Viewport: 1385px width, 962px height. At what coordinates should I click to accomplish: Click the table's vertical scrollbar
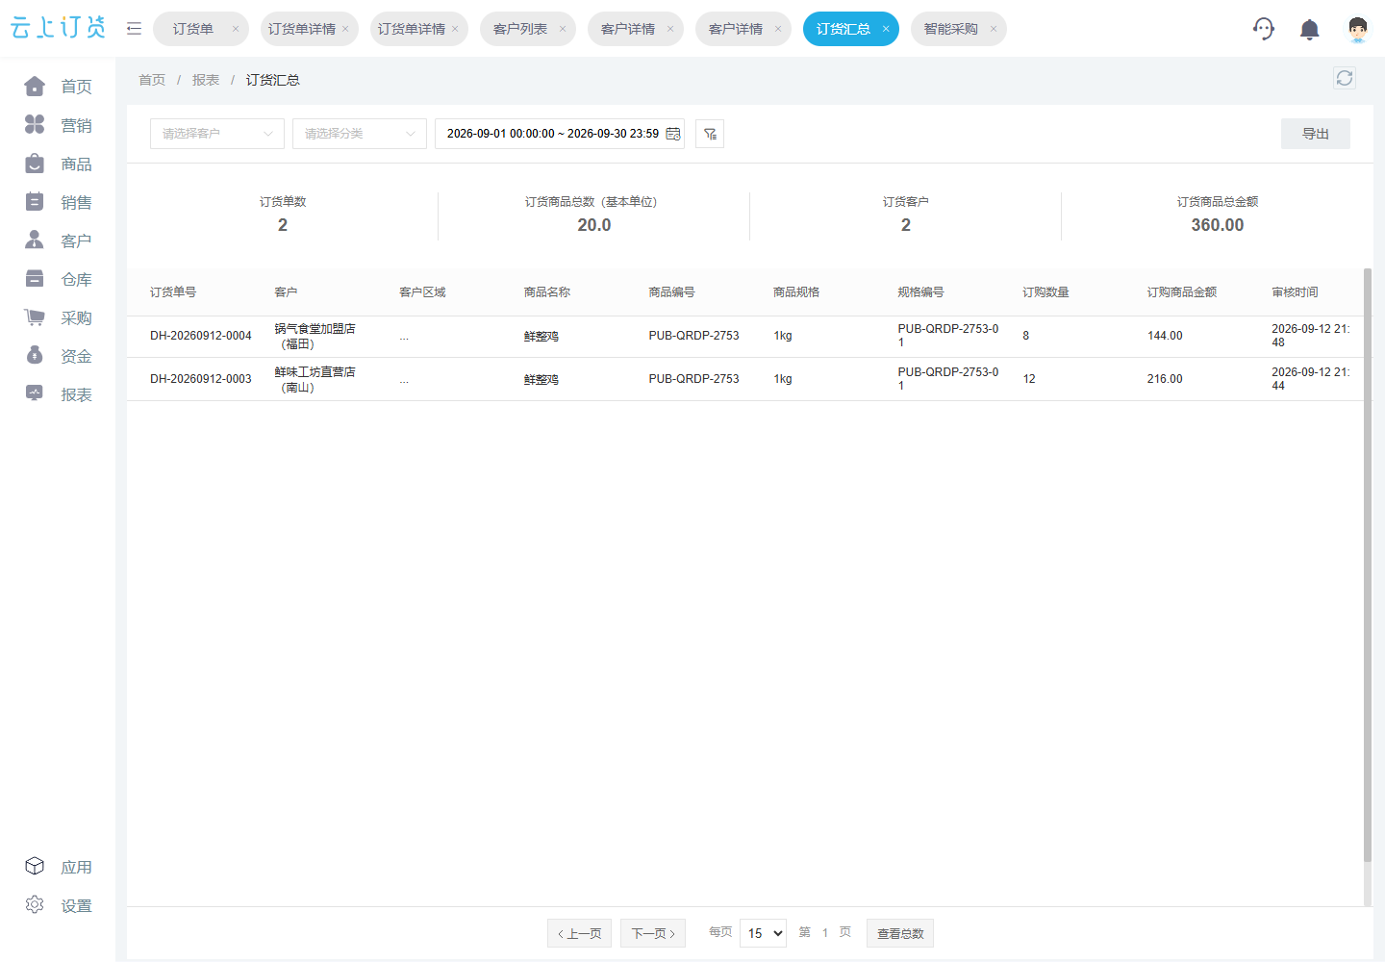(1368, 566)
